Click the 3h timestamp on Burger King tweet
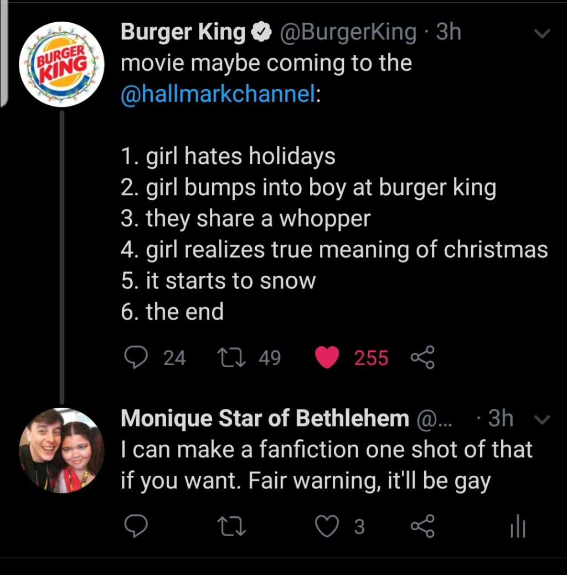The height and width of the screenshot is (575, 567). (x=448, y=33)
